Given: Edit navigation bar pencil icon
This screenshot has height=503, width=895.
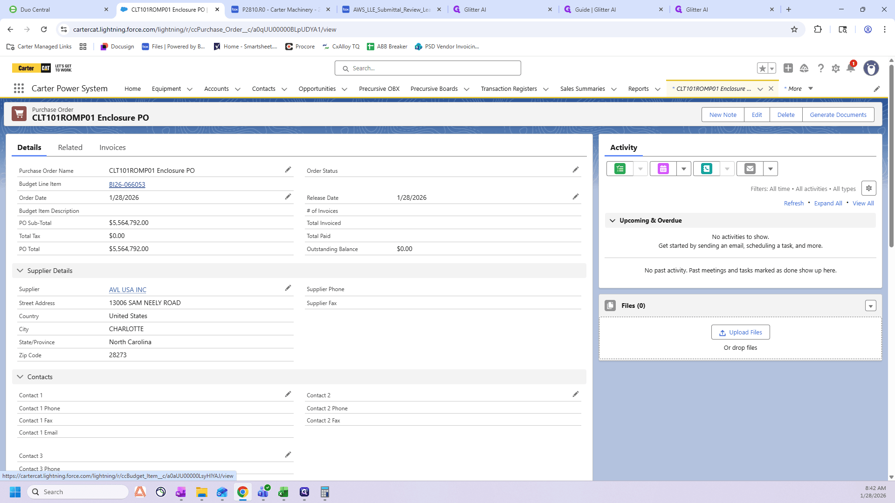Looking at the screenshot, I should click(877, 89).
